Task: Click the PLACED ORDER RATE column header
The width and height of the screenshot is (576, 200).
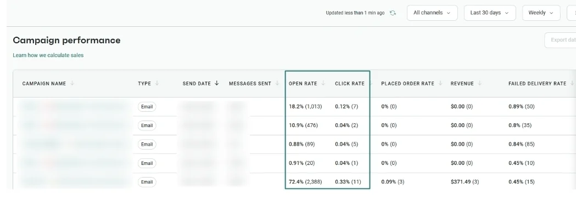Action: click(407, 83)
